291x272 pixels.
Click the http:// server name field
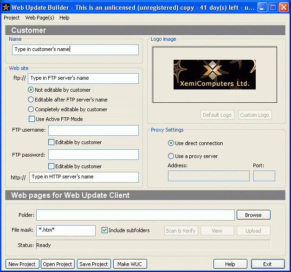[84, 177]
